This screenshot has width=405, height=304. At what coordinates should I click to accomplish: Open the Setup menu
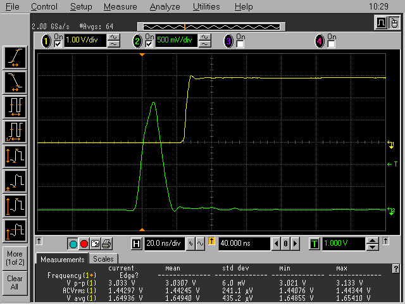point(81,6)
